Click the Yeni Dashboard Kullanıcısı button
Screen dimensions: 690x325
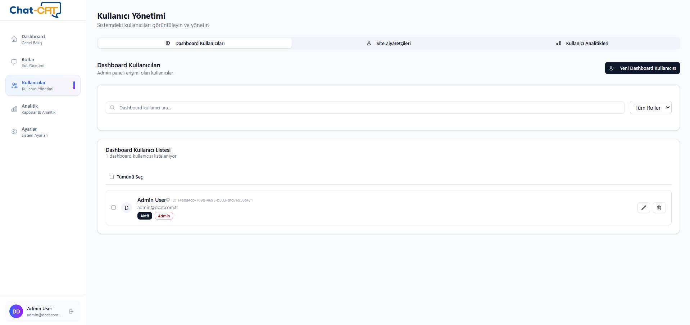[642, 68]
